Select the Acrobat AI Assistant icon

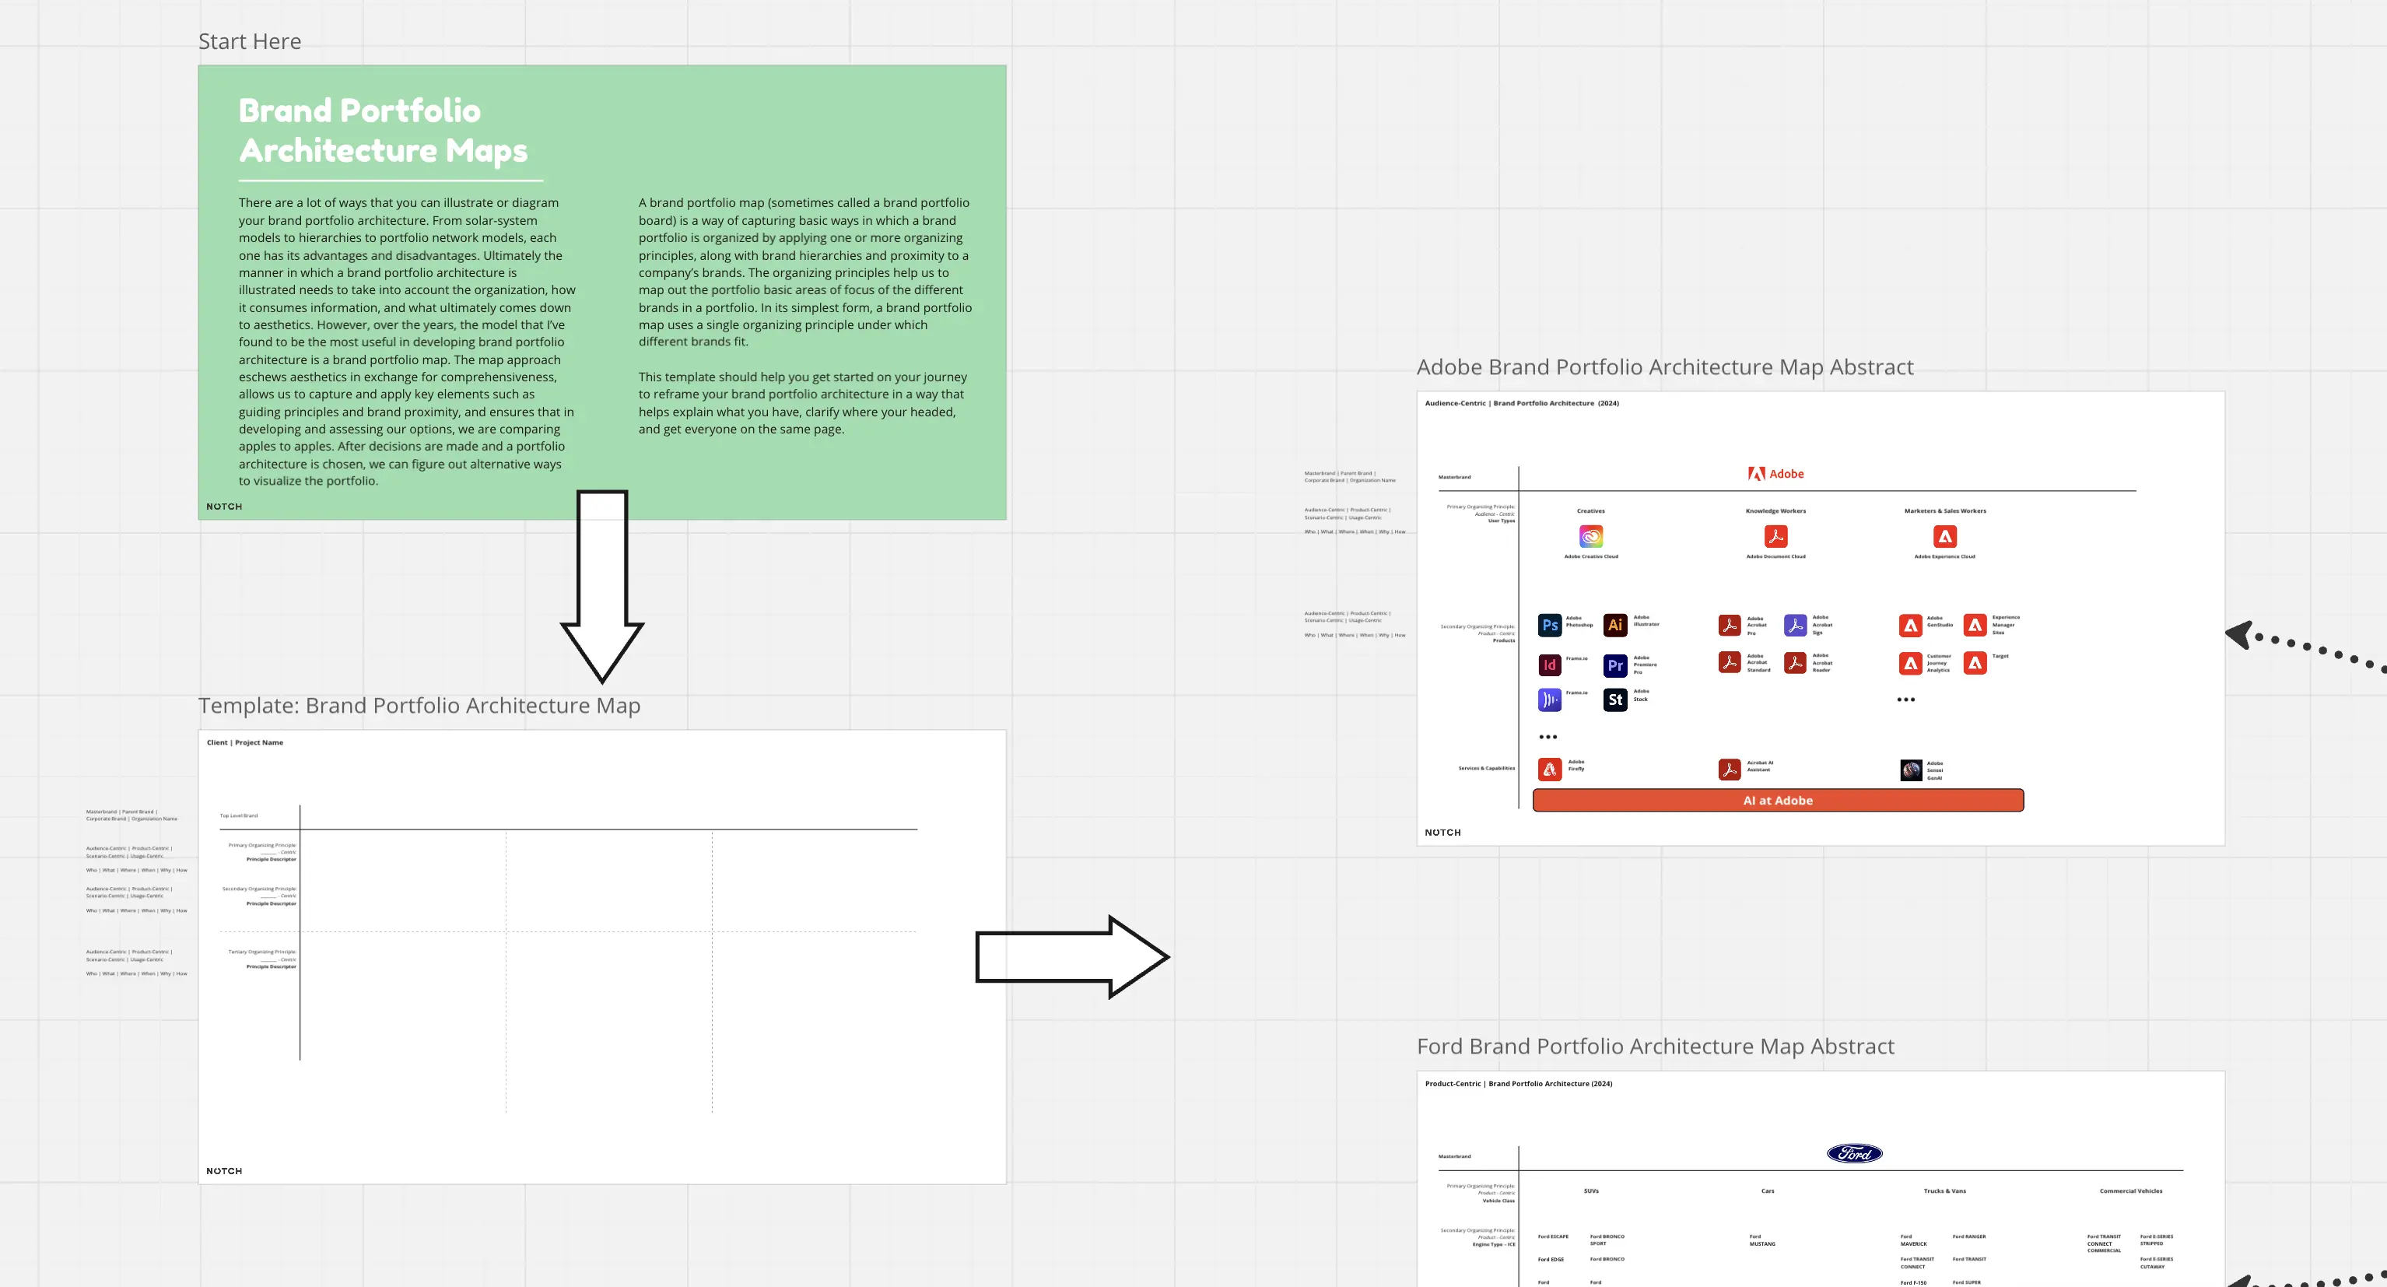1729,769
